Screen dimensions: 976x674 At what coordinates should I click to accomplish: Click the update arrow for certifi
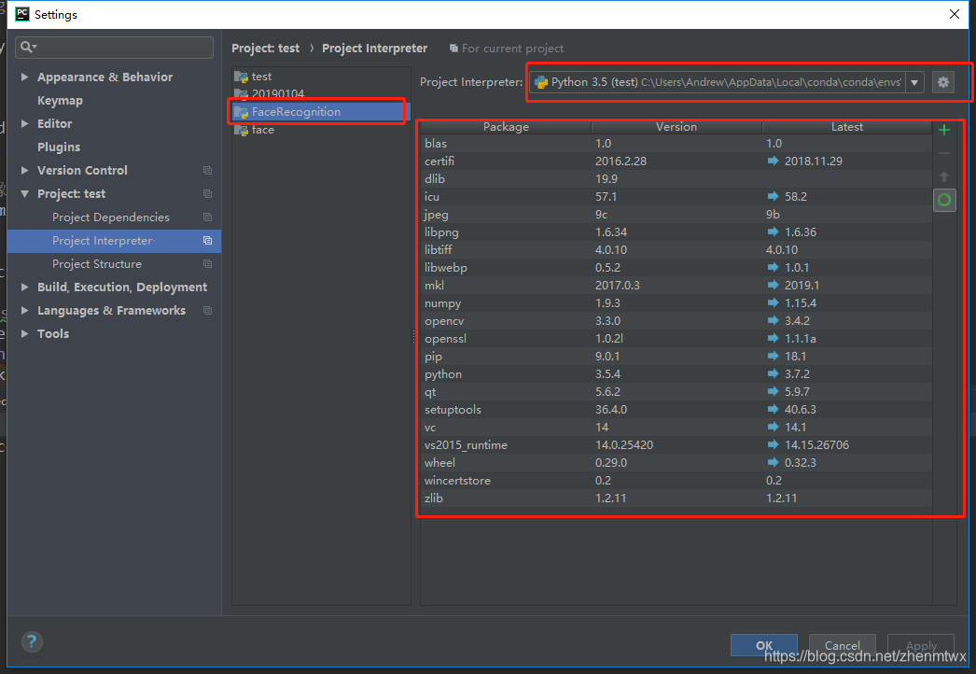(774, 161)
